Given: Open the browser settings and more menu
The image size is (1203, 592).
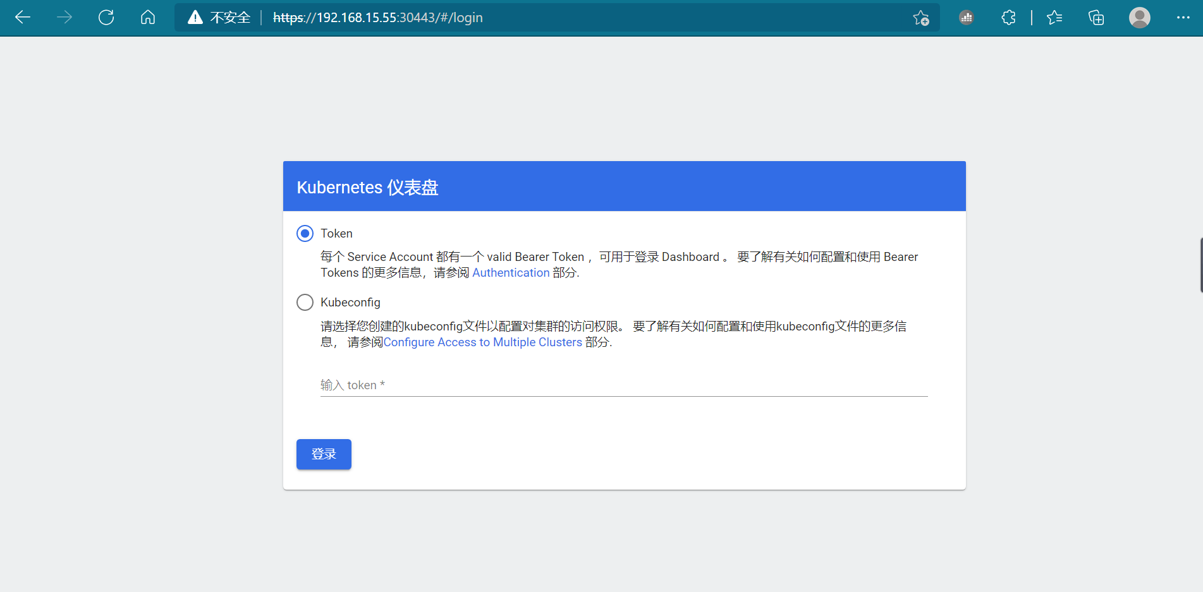Looking at the screenshot, I should pos(1183,18).
